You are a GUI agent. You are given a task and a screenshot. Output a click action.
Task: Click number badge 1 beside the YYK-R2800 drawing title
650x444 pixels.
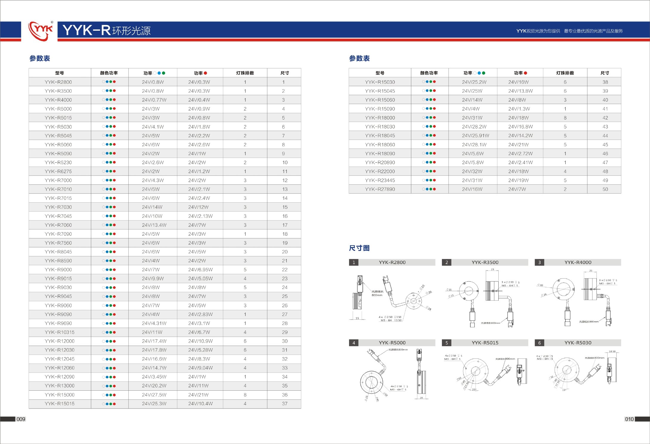coord(354,262)
